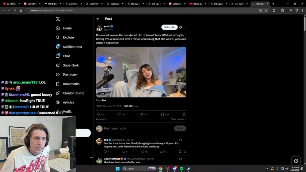Open the Relevant sort dropdown
Viewport: 306px width, 172px height.
101,119
